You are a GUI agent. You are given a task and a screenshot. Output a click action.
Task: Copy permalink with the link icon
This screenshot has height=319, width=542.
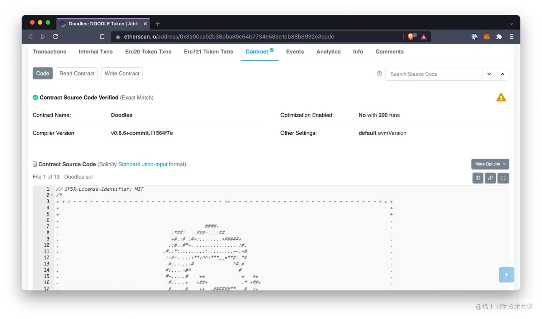(490, 178)
